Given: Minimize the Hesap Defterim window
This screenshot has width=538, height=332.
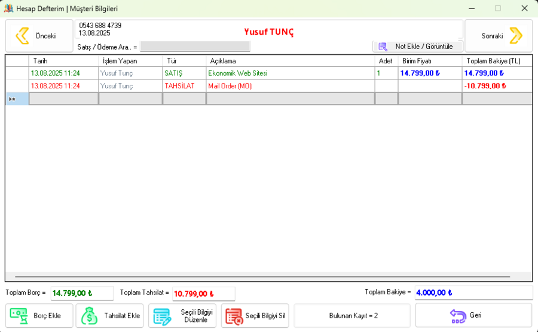Looking at the screenshot, I should pyautogui.click(x=472, y=8).
